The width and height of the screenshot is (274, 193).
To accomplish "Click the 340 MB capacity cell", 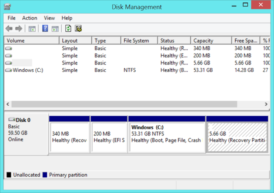I will click(x=202, y=48).
